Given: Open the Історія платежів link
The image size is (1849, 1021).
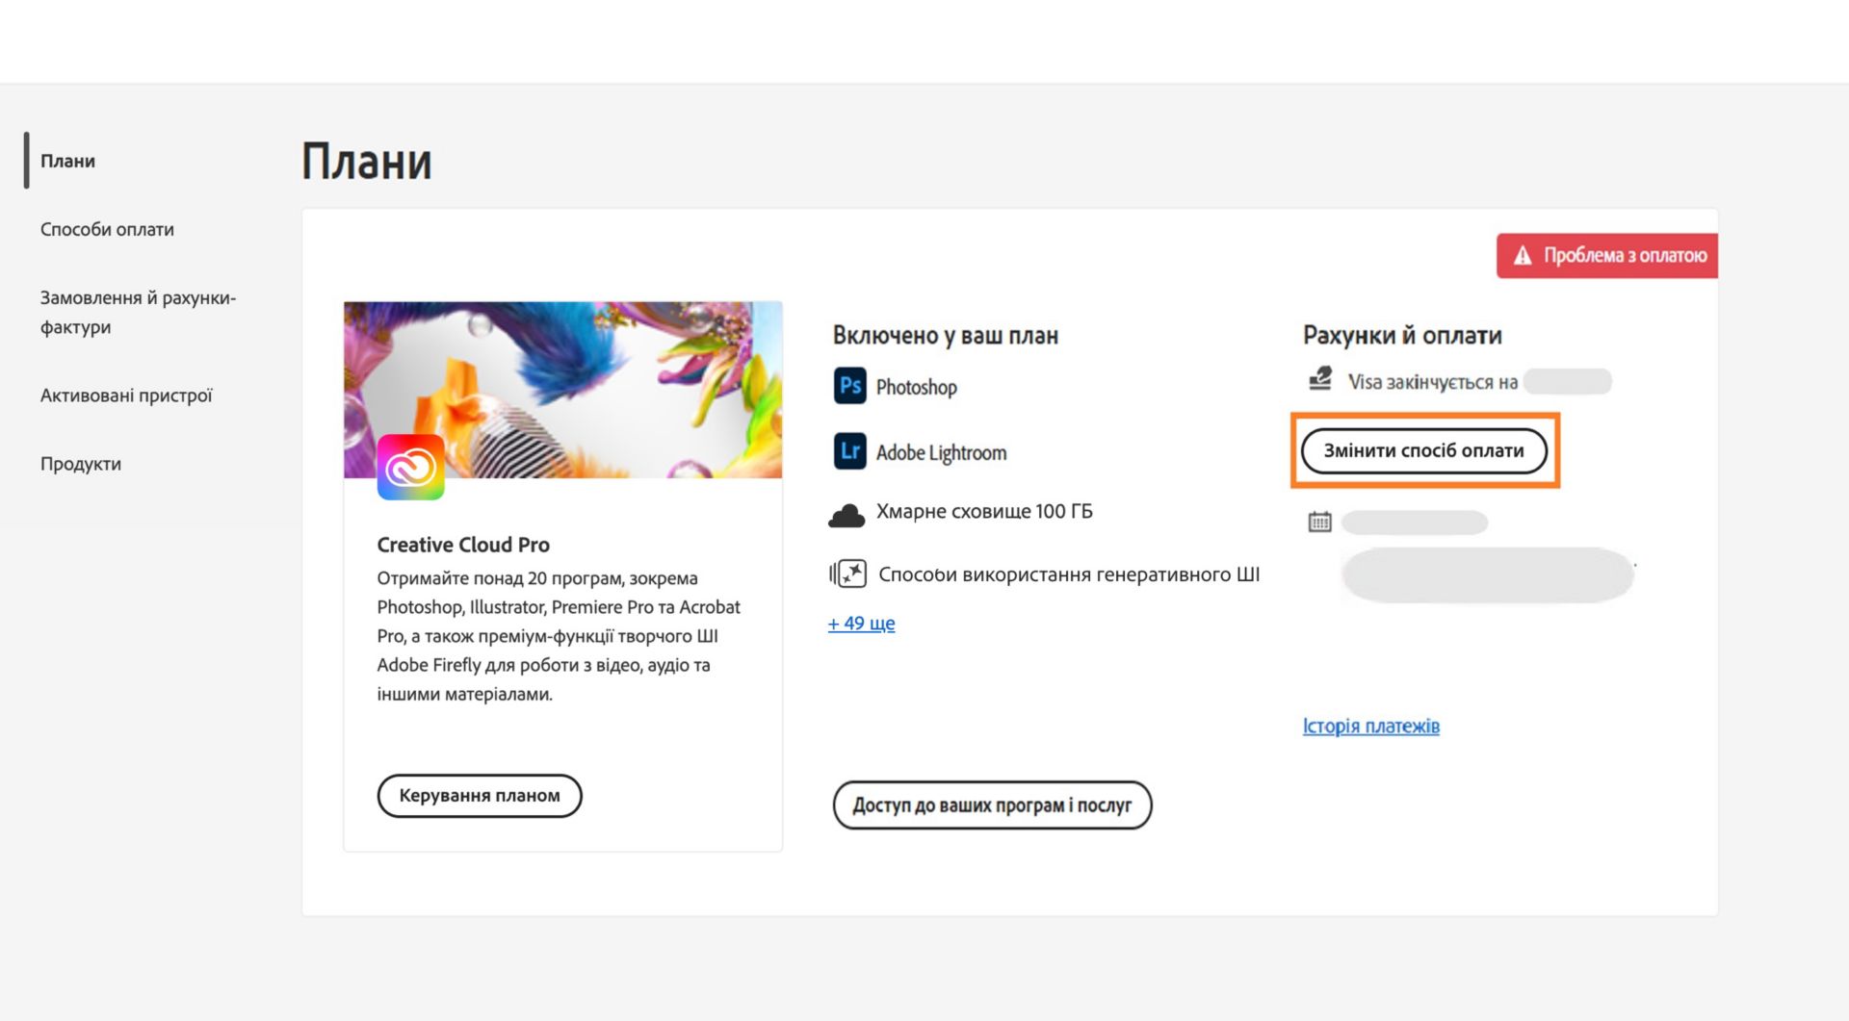Looking at the screenshot, I should (1370, 726).
